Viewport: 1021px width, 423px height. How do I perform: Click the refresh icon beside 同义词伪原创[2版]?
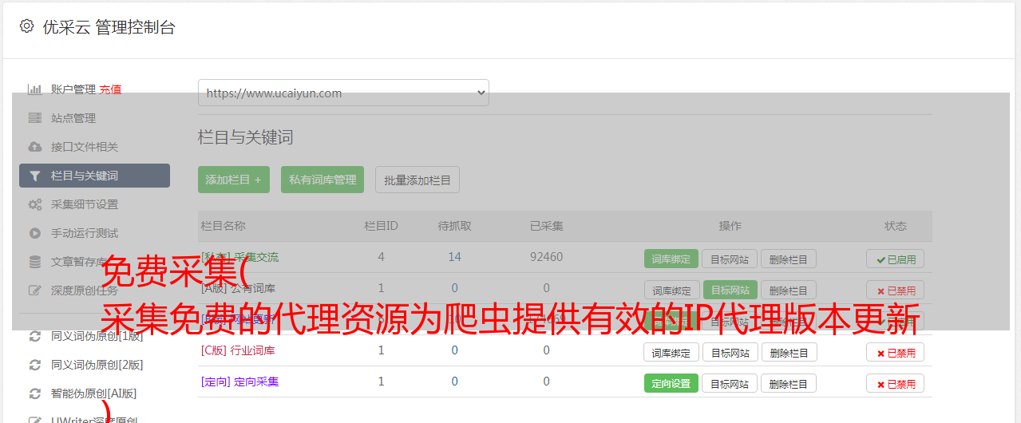[34, 365]
